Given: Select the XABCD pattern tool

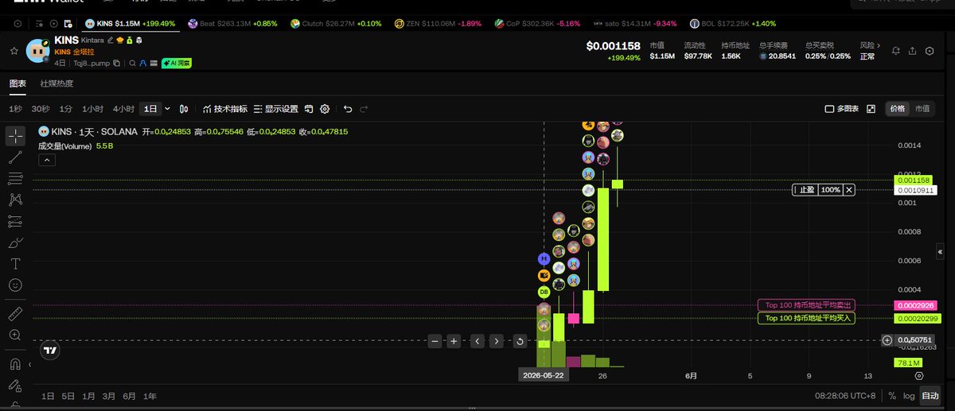Looking at the screenshot, I should pyautogui.click(x=15, y=200).
